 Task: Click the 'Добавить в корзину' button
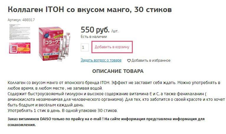(112, 47)
